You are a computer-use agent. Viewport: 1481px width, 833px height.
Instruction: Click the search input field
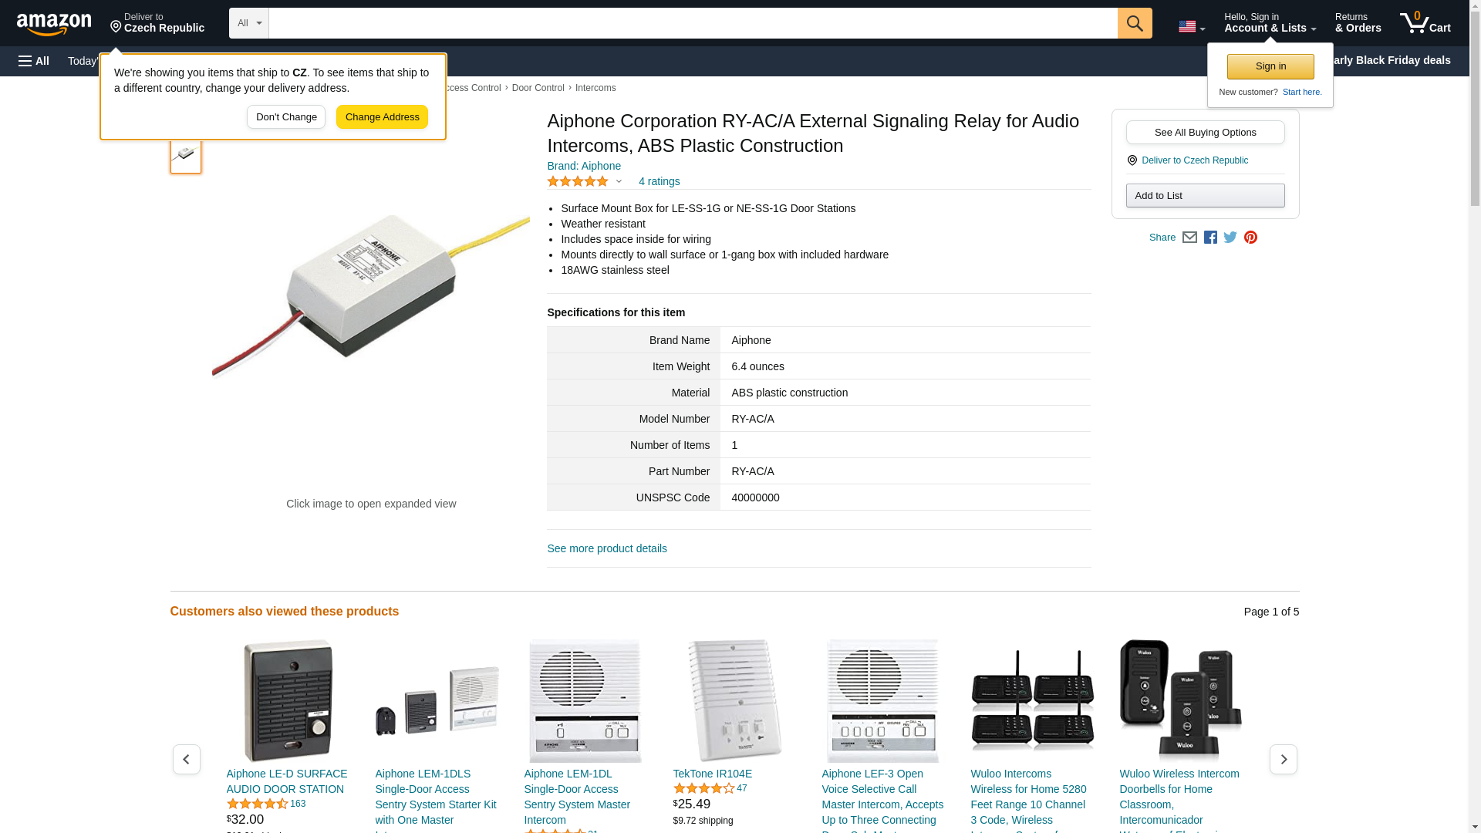(693, 23)
